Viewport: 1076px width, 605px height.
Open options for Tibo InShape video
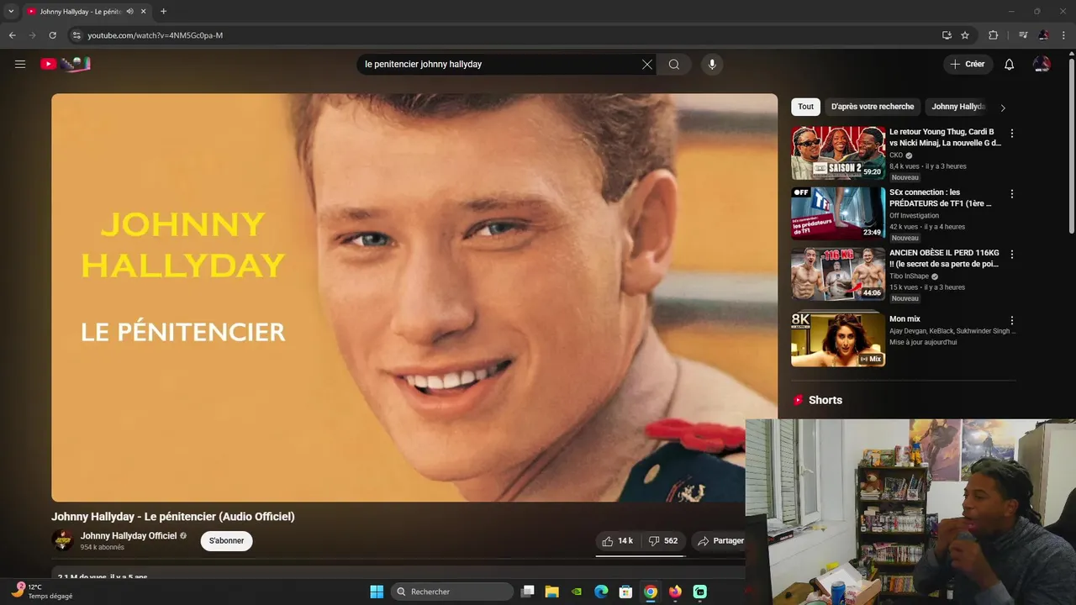1012,254
